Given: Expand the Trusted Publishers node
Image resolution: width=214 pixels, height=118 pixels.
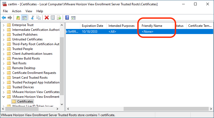Looking at the screenshot, I should 3,35.
